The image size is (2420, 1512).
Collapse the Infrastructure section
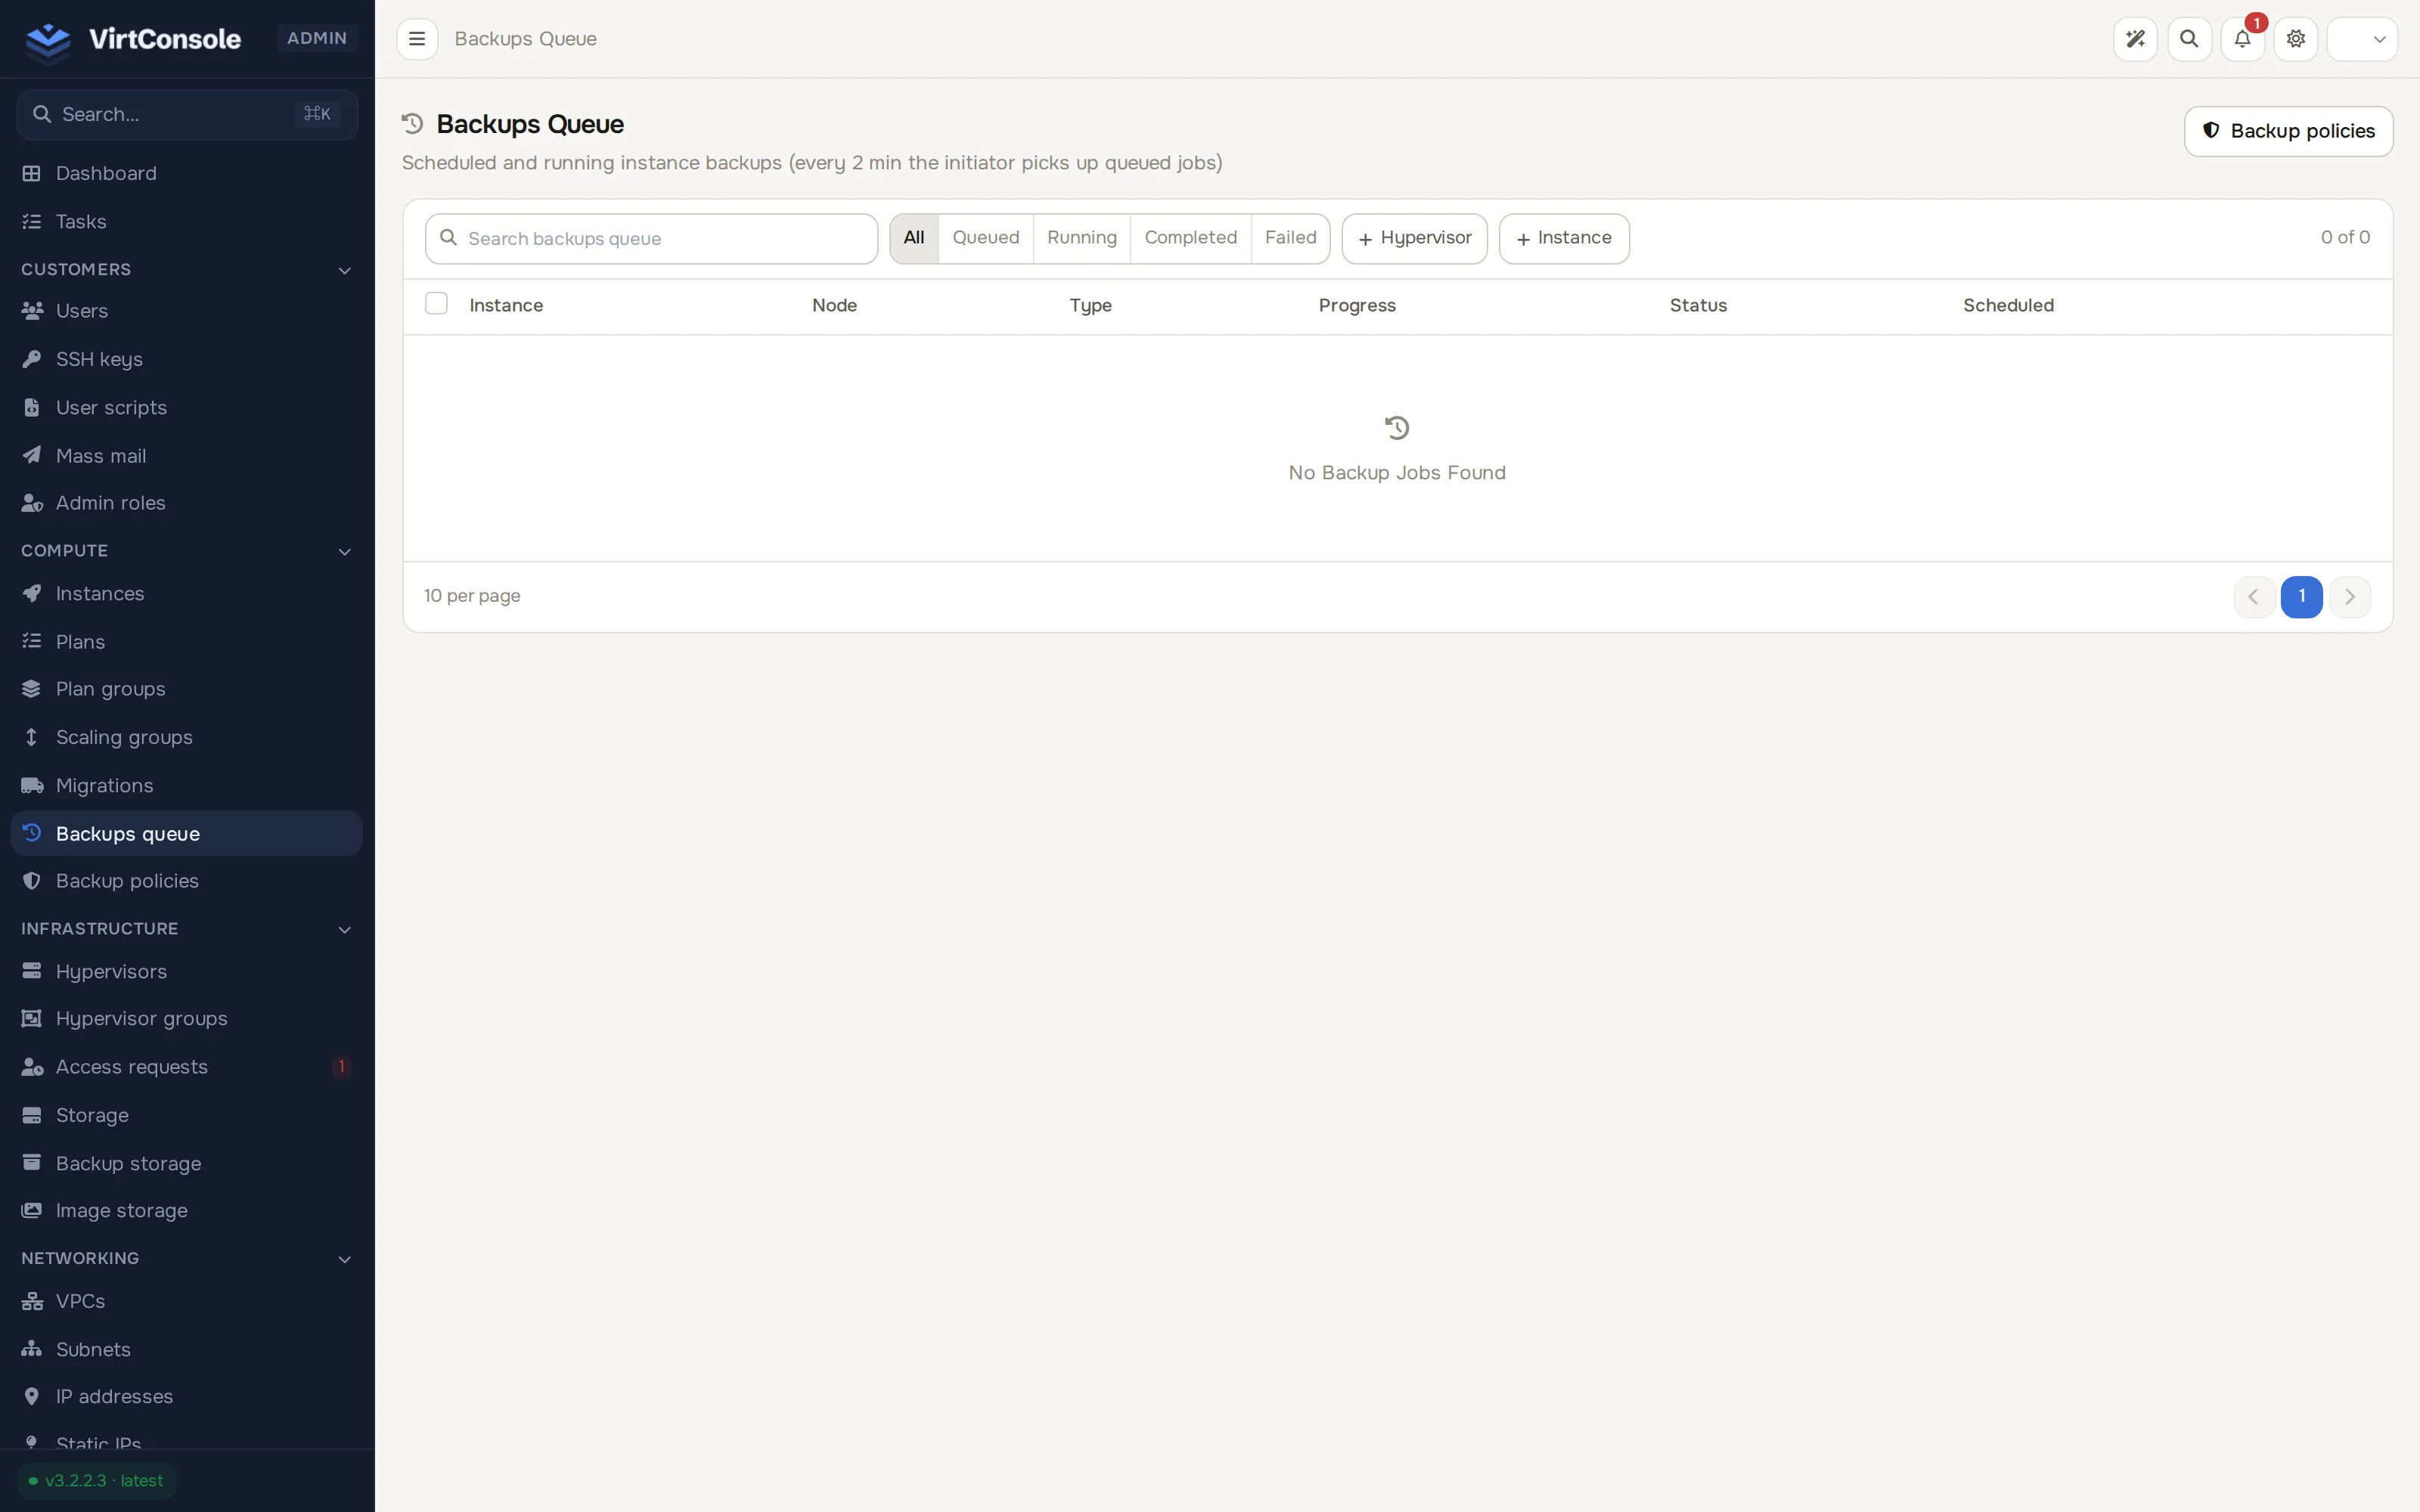click(187, 929)
